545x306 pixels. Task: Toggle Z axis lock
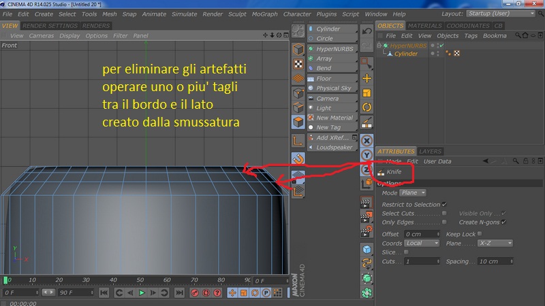tap(365, 169)
